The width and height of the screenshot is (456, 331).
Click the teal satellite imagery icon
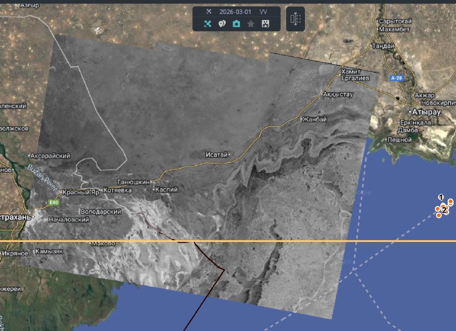[208, 24]
